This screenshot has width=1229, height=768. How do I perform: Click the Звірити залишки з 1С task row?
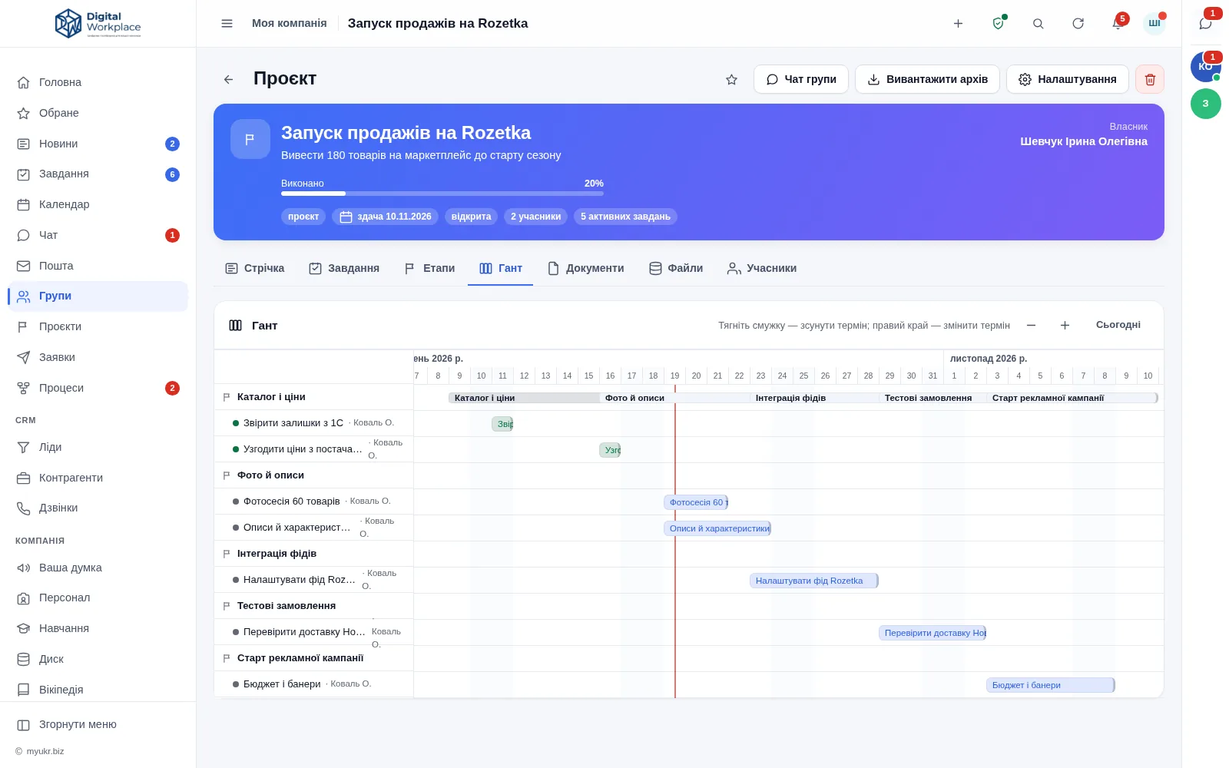tap(314, 423)
